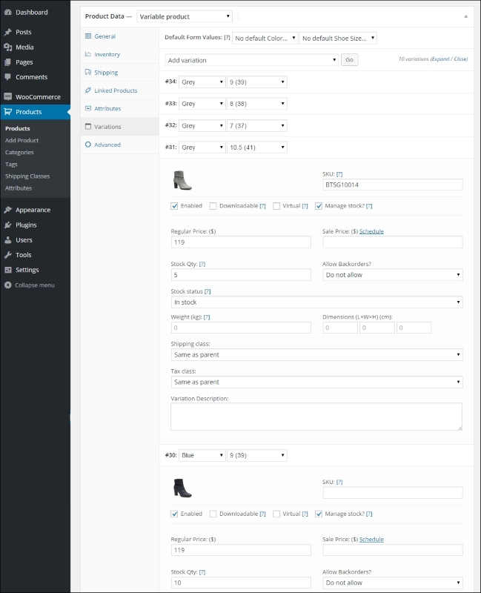Screen dimensions: 481x593
Task: Click the Collapse menu arrow icon
Action: [8, 285]
